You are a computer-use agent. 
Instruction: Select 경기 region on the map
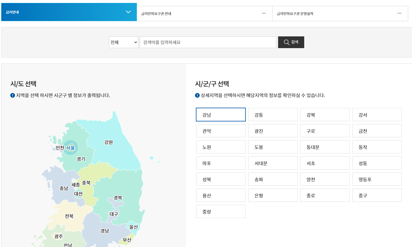pos(81,159)
